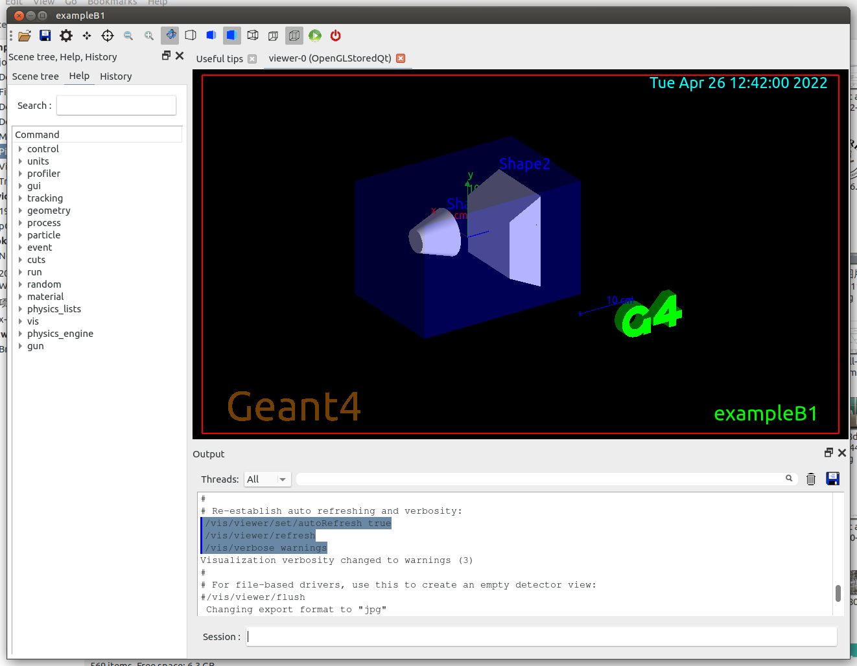The height and width of the screenshot is (666, 857).
Task: Open the Useful tips tab
Action: pos(220,59)
